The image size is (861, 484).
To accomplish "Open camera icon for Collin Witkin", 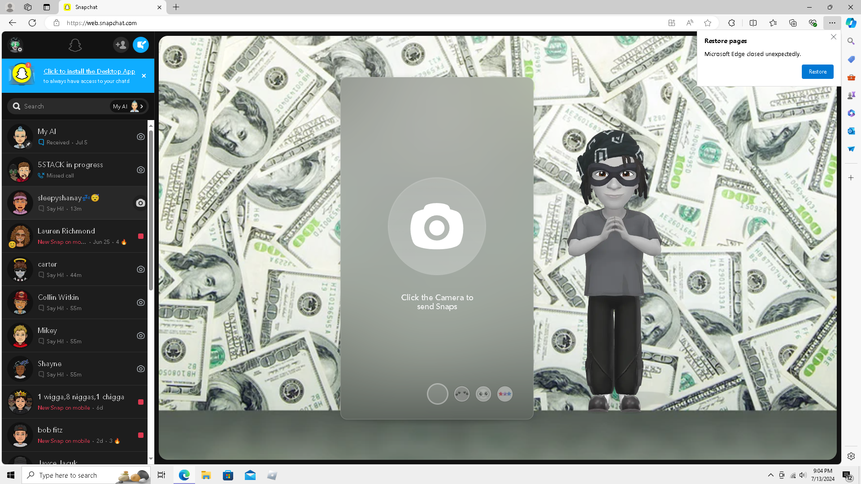I will coord(141,302).
